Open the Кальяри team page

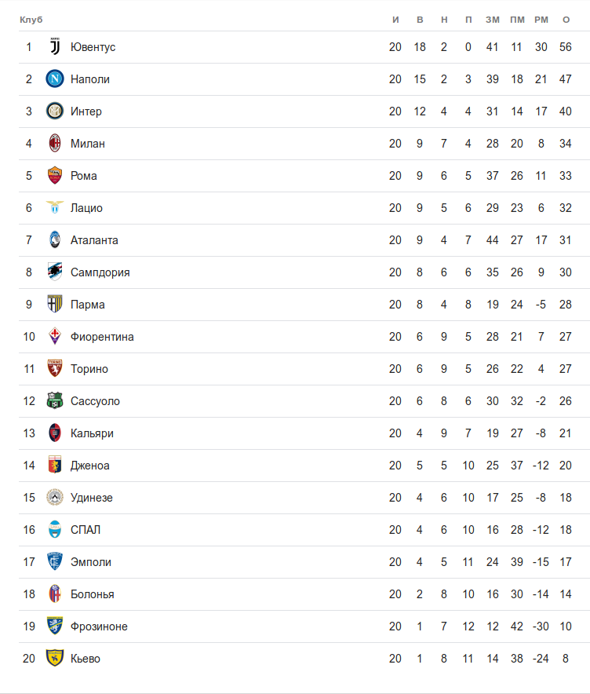point(92,433)
